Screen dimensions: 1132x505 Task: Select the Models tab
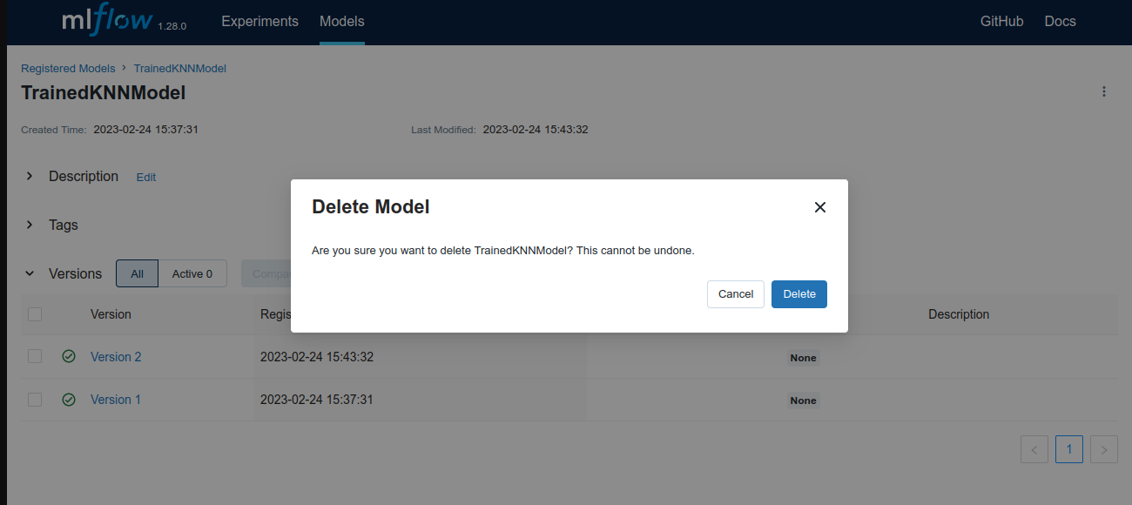(x=341, y=21)
